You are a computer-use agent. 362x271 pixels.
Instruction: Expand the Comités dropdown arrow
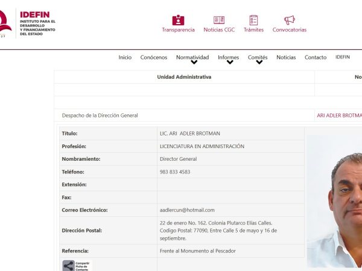[x=258, y=62]
